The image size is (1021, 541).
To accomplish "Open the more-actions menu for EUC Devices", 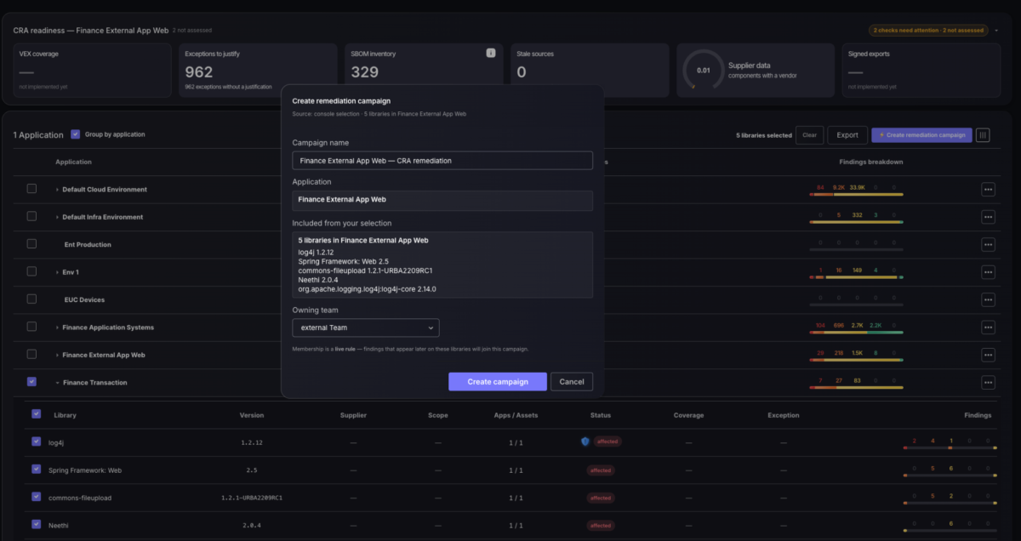I will [x=988, y=299].
